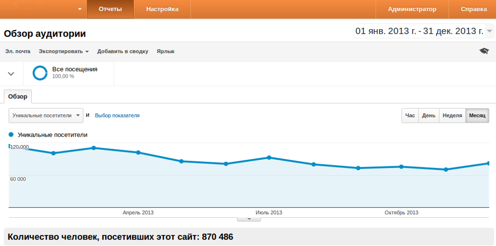Click the Выбор показателя link
This screenshot has height=246, width=496.
tap(117, 115)
